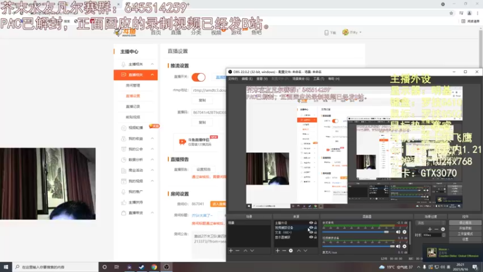Lock the 显示器捕获 source

click(x=315, y=237)
